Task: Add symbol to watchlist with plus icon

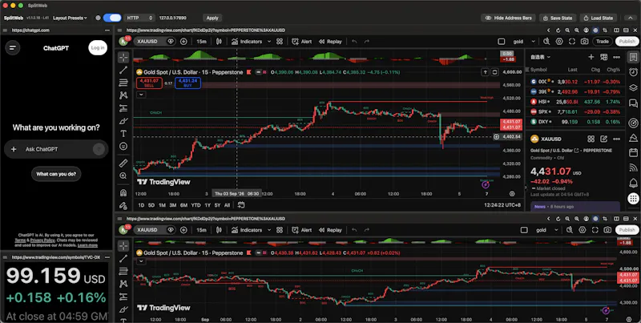Action: tap(591, 57)
